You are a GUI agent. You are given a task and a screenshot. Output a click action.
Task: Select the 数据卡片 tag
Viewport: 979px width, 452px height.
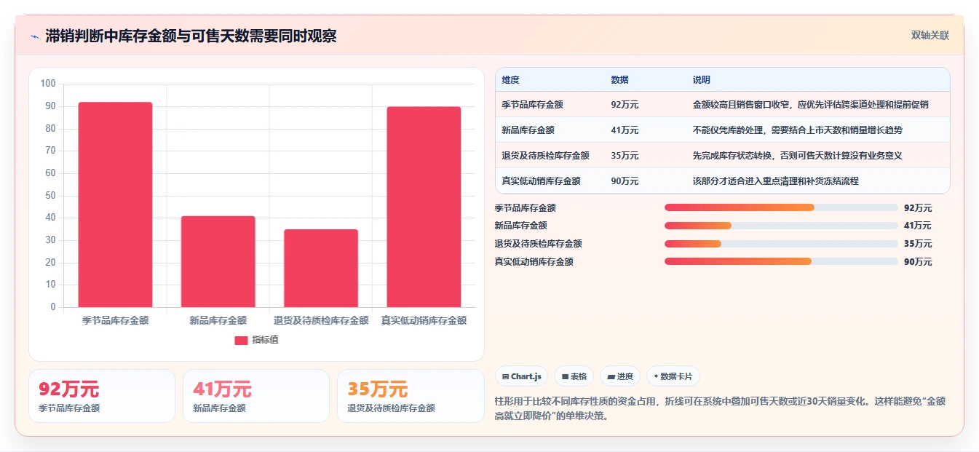point(673,376)
